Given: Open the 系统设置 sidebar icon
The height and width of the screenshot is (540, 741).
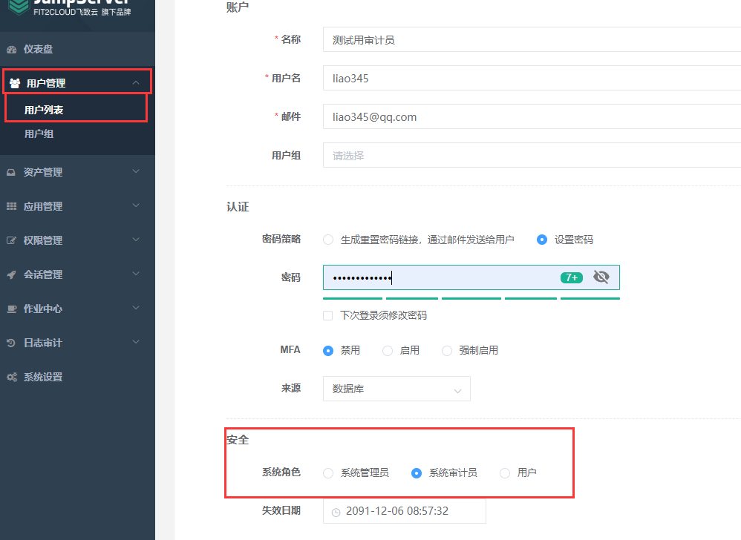Looking at the screenshot, I should click(x=13, y=376).
